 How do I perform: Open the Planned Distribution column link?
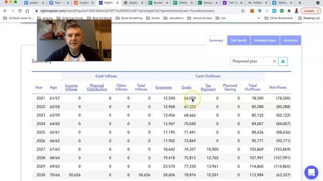coord(97,87)
